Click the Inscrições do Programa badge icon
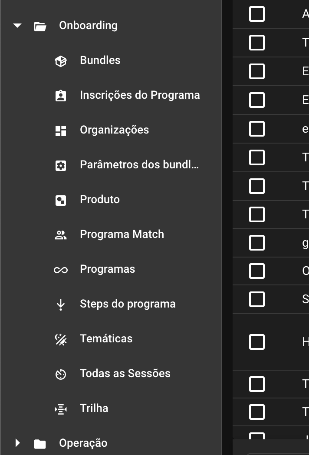The image size is (309, 455). pyautogui.click(x=60, y=96)
